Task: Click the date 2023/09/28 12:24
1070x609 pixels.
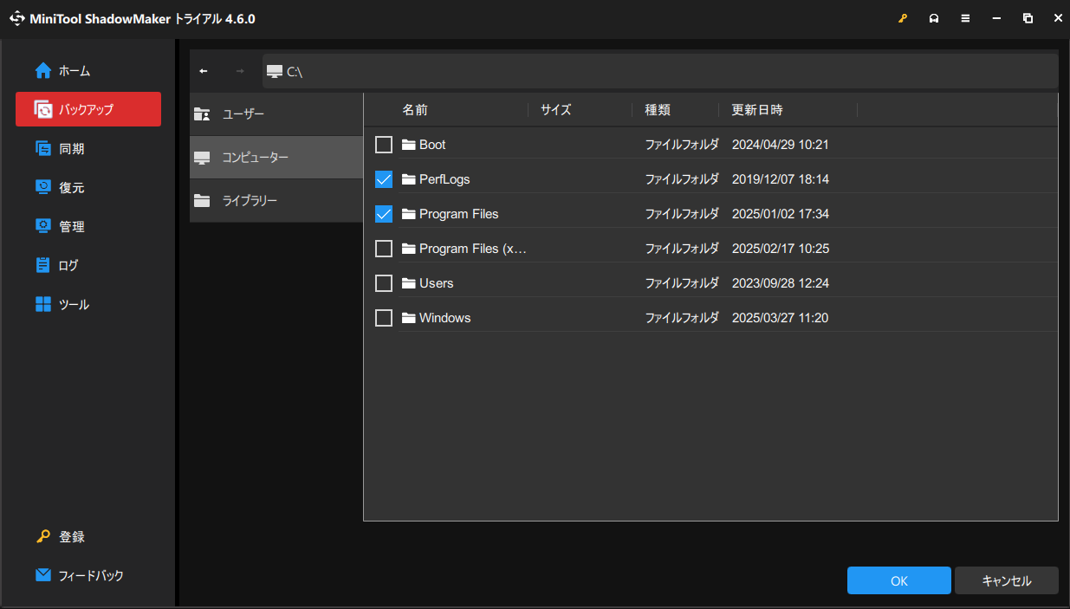Action: point(781,283)
